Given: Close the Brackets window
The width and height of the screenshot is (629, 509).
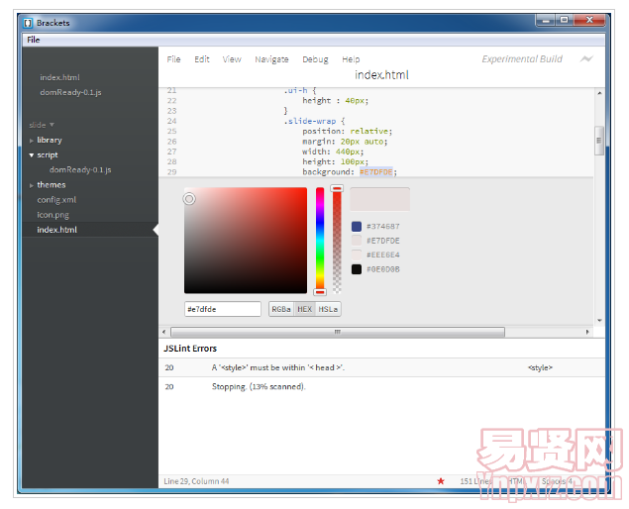Looking at the screenshot, I should pos(589,20).
